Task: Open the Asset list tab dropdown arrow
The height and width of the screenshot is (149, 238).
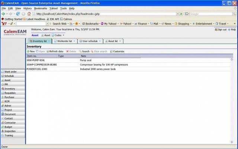Action: [x=120, y=41]
